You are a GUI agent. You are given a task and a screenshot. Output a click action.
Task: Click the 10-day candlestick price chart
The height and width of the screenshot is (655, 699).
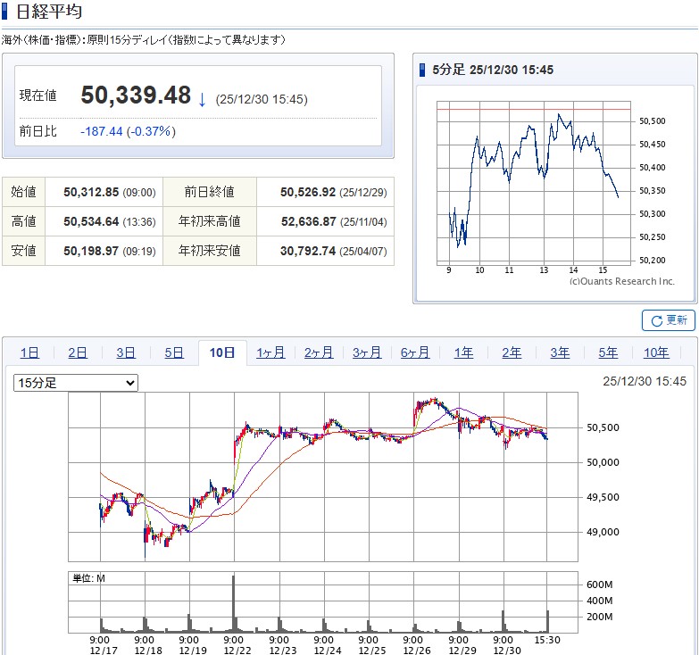coord(323,477)
